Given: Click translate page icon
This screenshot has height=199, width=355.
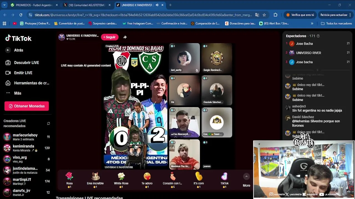Looking at the screenshot, I should pos(257,15).
